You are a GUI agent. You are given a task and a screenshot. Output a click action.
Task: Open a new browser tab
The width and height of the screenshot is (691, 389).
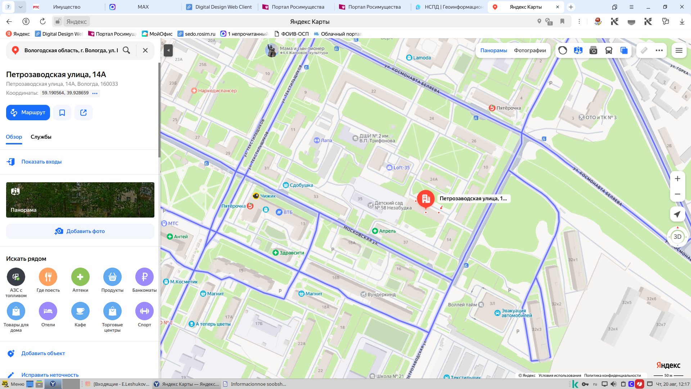tap(571, 7)
